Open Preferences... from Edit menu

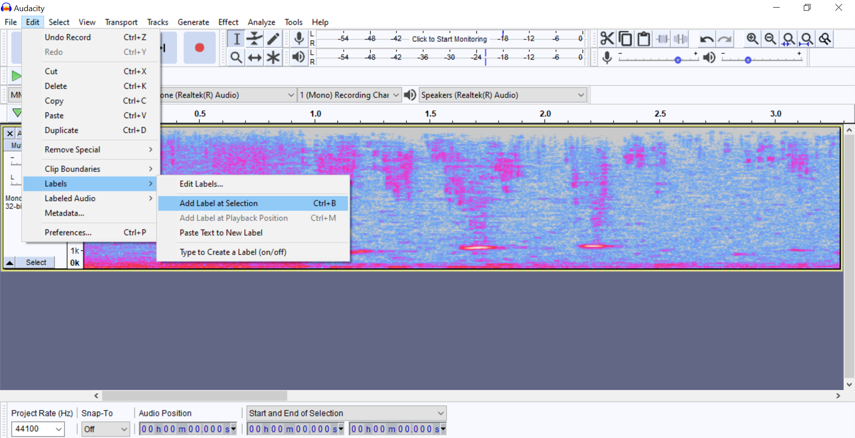tap(90, 232)
